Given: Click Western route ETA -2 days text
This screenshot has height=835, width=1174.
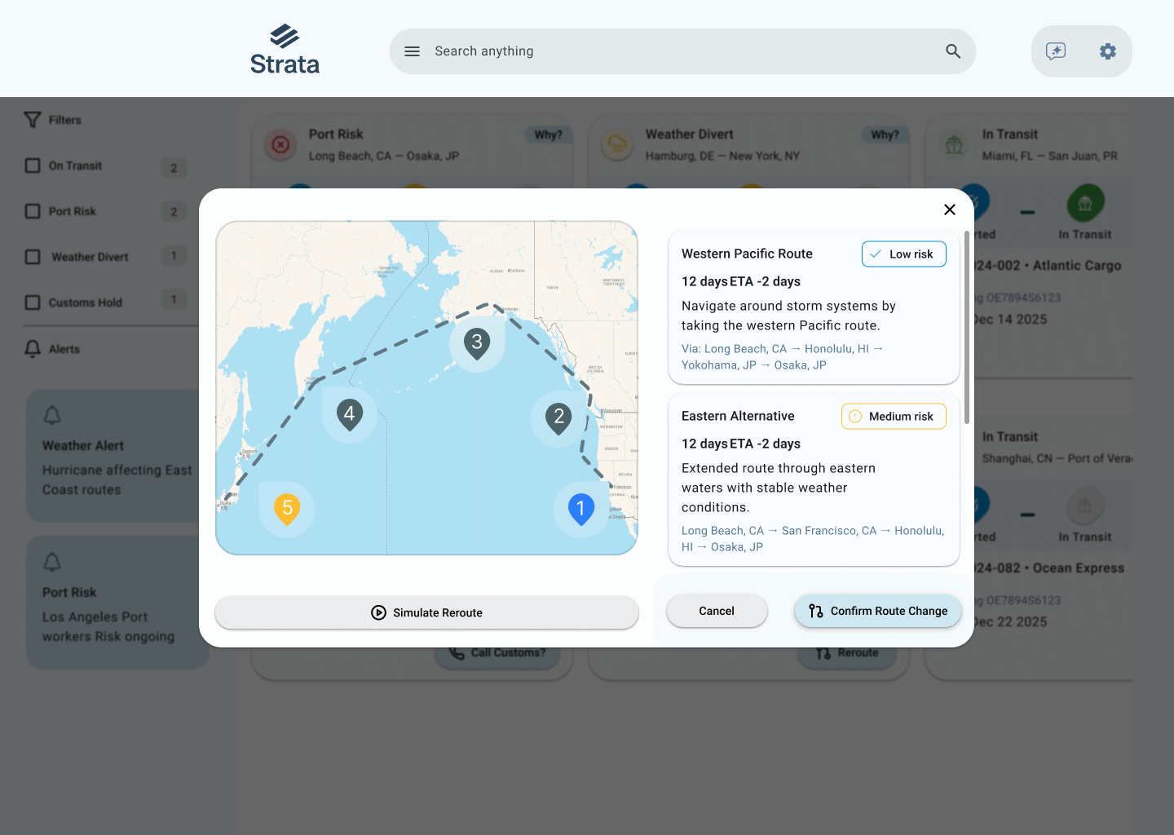Looking at the screenshot, I should click(x=765, y=281).
